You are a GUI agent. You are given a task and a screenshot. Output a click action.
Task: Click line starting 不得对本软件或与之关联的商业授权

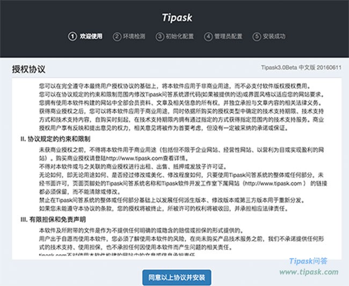133,167
